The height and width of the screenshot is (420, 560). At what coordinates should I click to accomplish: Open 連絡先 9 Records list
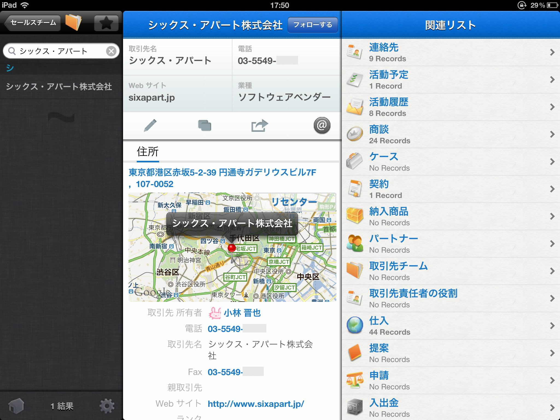(451, 52)
